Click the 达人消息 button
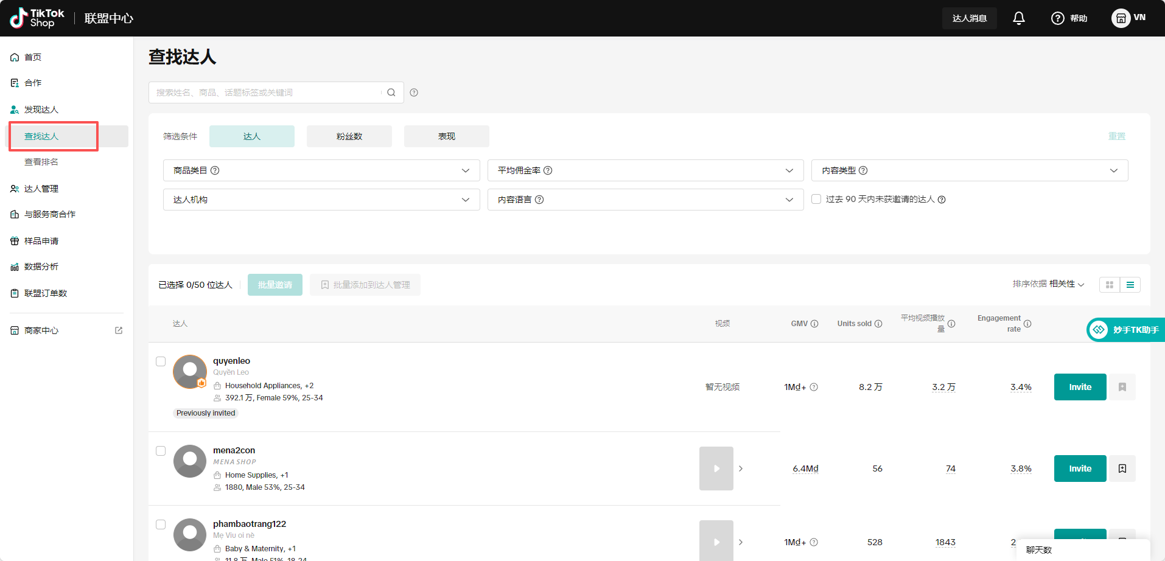 click(969, 18)
